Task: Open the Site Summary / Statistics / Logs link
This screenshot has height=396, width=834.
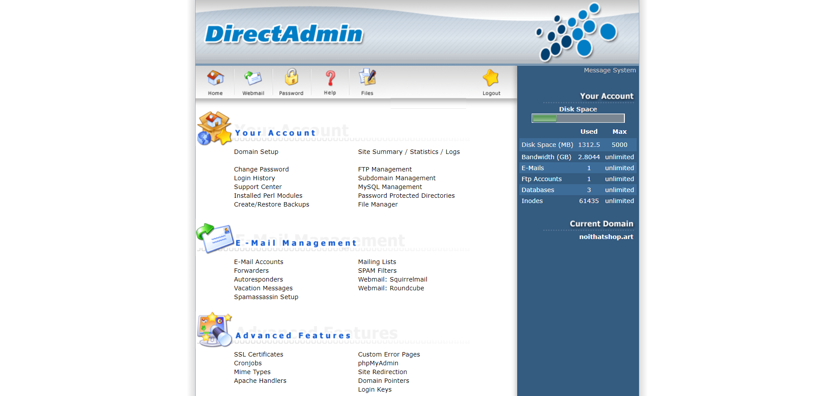Action: click(409, 152)
